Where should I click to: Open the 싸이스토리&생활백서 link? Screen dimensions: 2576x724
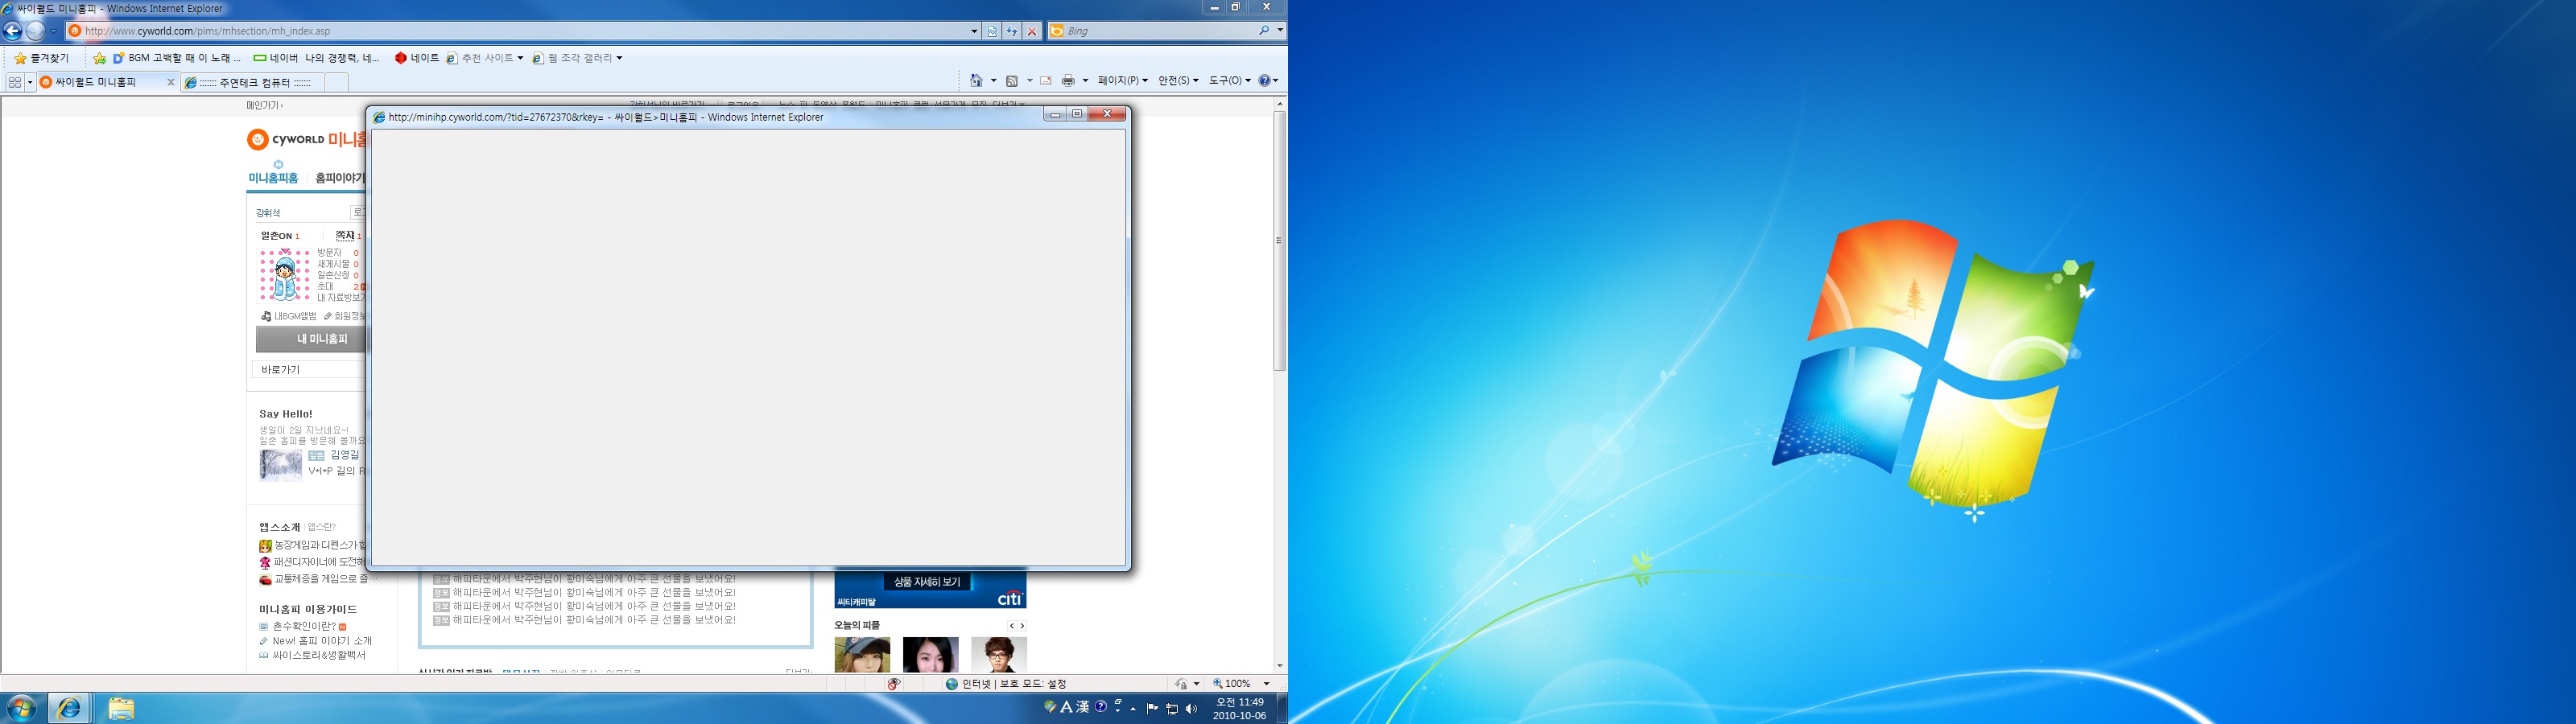319,656
